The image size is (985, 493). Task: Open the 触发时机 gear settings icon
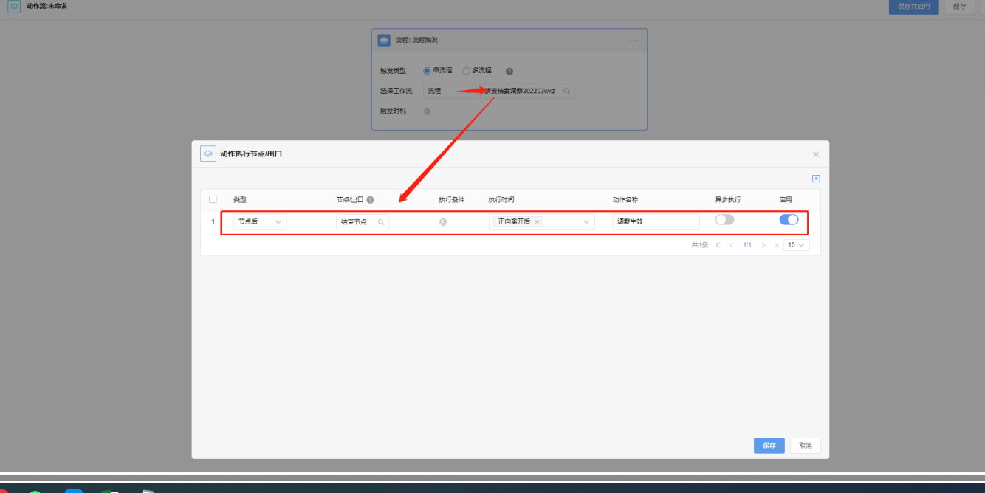click(x=427, y=111)
